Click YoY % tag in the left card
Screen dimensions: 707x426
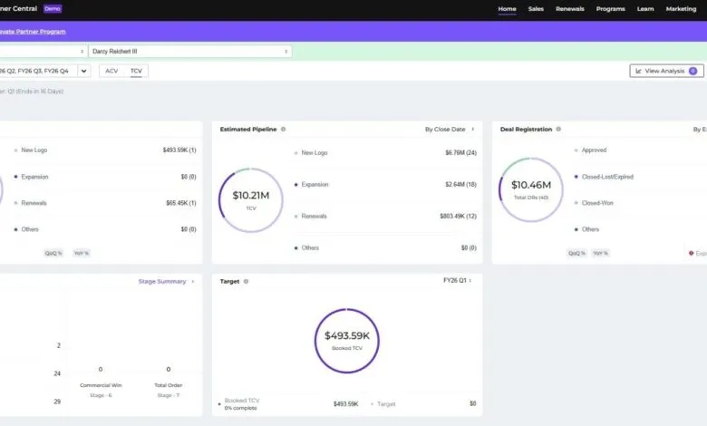[x=82, y=254]
